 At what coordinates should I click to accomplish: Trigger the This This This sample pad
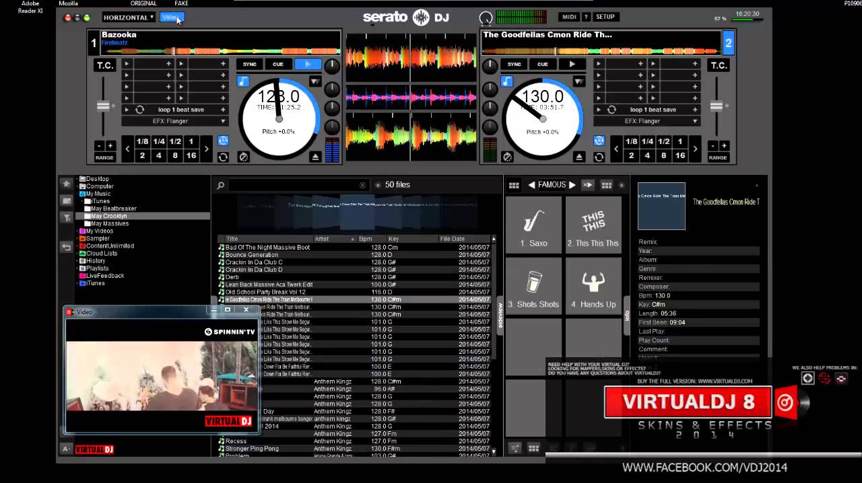pyautogui.click(x=593, y=225)
